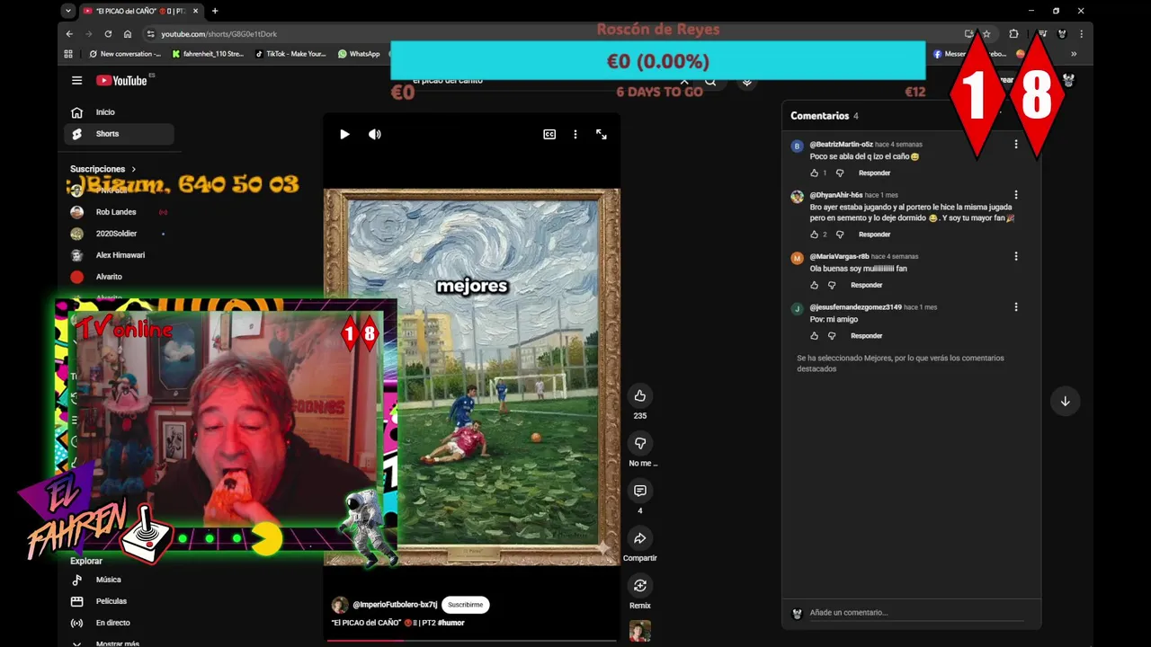
Task: Like @DhyanAhir-h6s's comment
Action: (815, 235)
